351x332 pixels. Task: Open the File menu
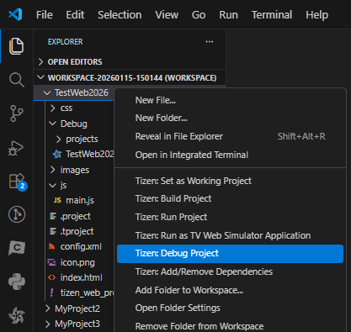45,14
